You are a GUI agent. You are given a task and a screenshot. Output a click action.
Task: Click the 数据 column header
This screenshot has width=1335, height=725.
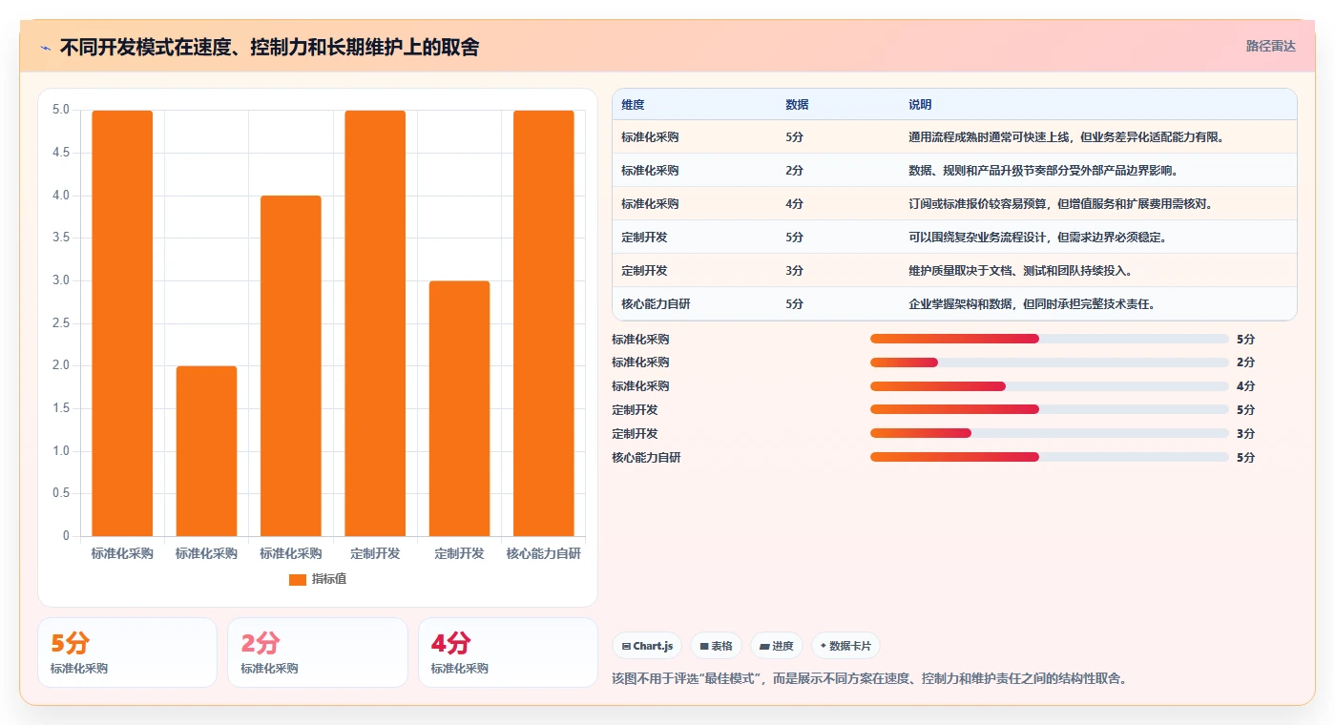pos(797,105)
